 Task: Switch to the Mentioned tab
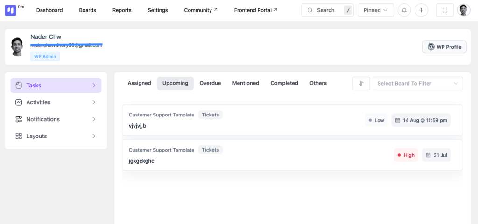[x=246, y=83]
